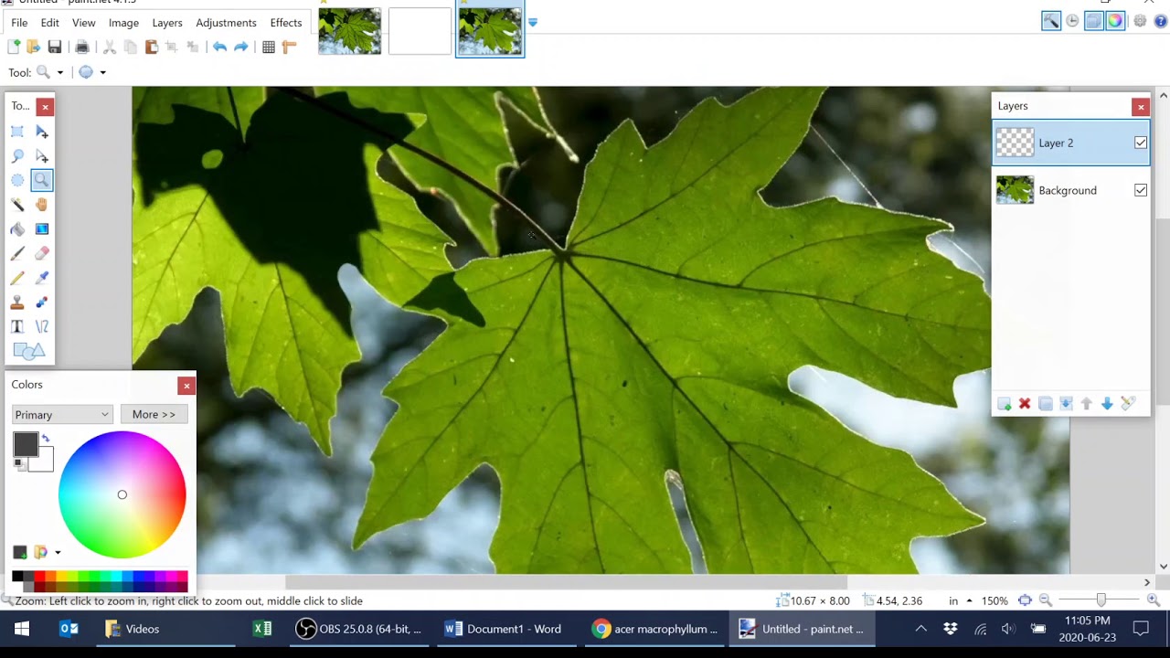Select the Ellipse Select tool

[17, 180]
